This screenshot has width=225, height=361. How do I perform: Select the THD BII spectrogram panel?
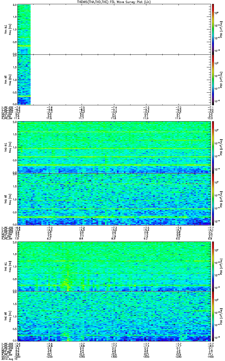tap(114, 199)
